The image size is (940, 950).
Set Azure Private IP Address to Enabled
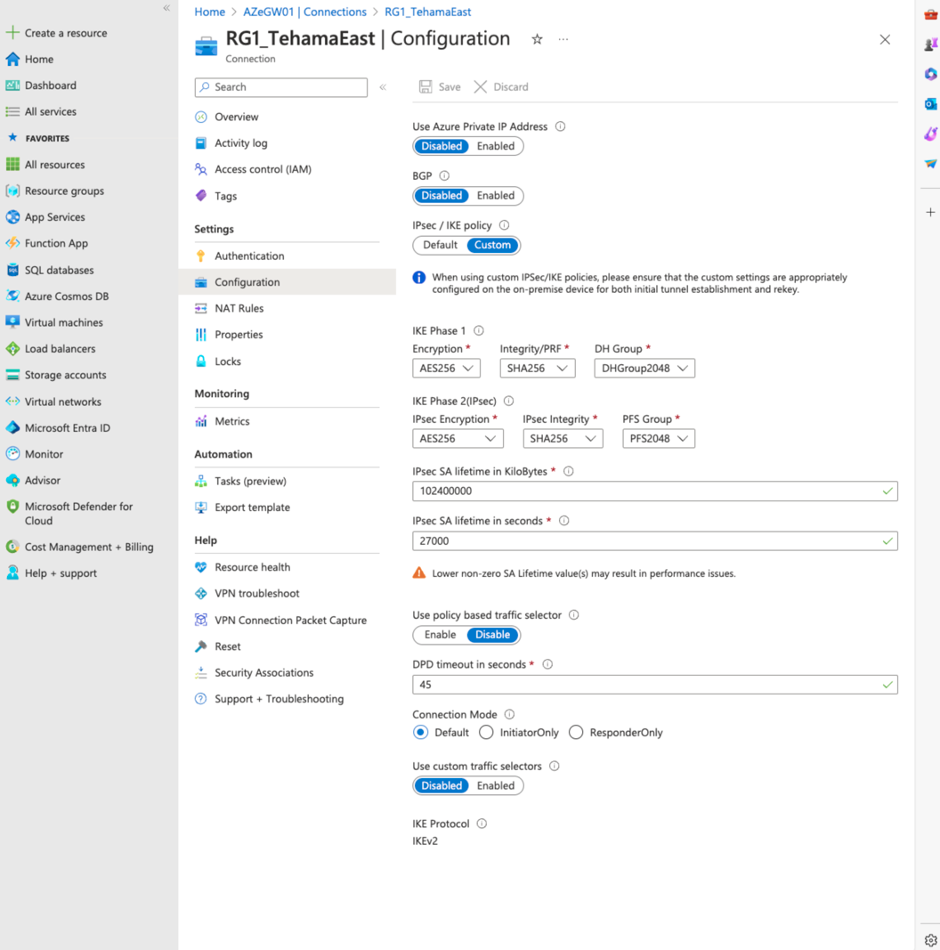[496, 146]
